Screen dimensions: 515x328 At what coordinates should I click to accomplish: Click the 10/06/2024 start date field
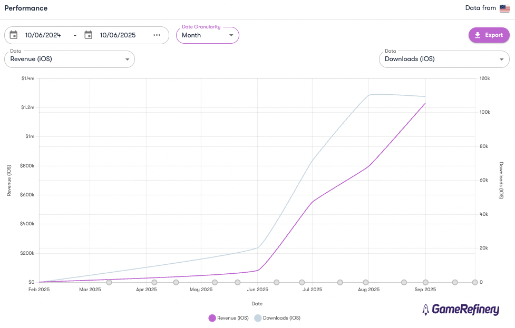tap(43, 35)
